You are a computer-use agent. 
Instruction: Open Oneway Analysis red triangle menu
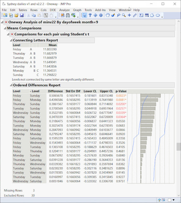tap(6, 22)
